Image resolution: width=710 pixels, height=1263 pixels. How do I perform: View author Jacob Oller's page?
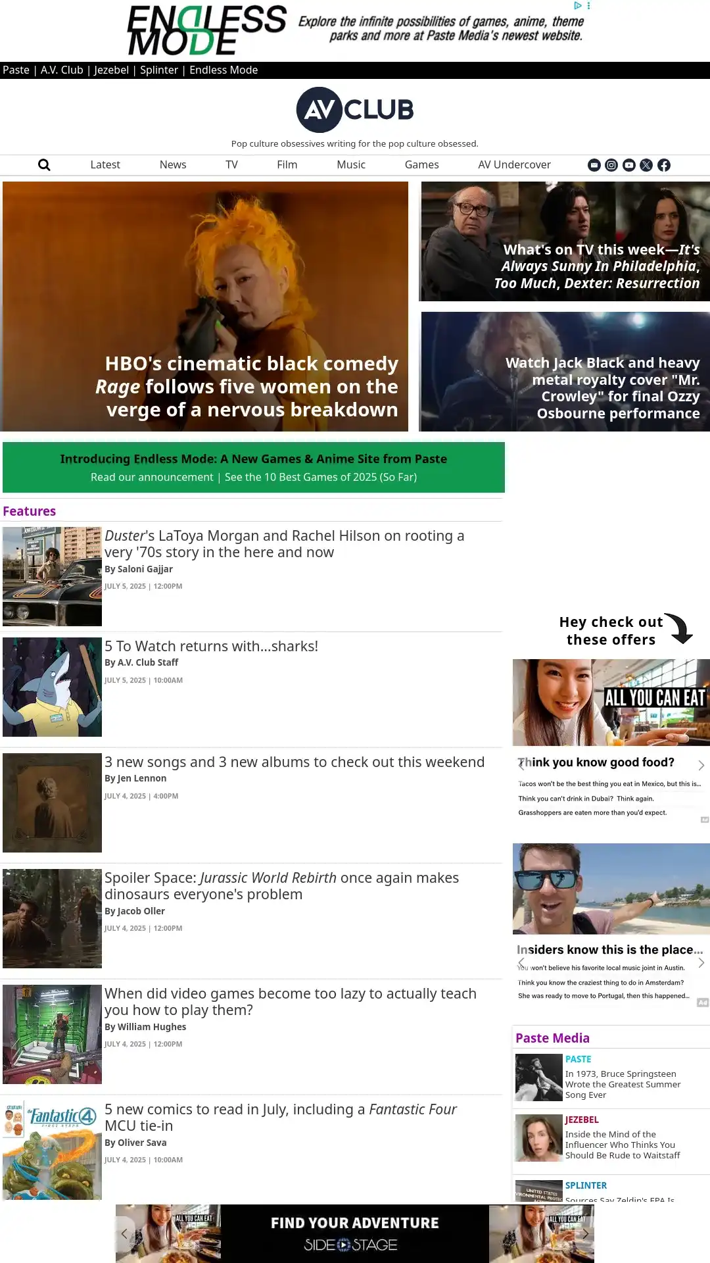141,911
